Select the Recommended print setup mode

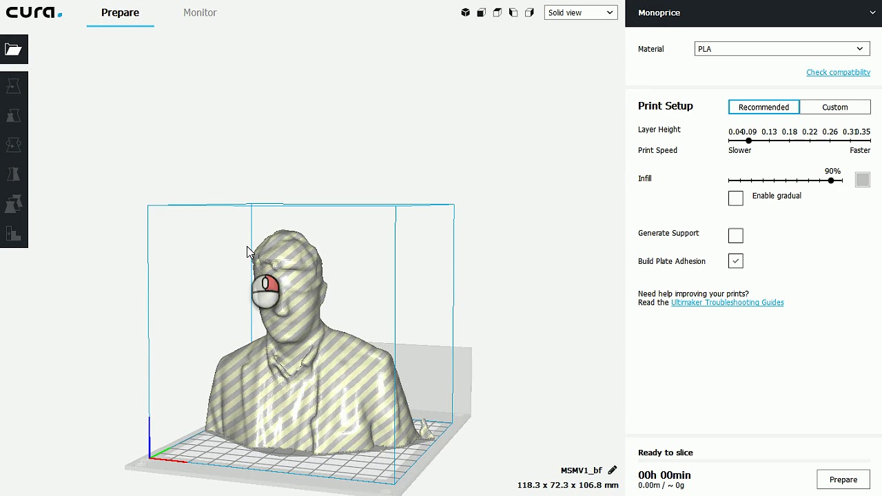[x=763, y=107]
